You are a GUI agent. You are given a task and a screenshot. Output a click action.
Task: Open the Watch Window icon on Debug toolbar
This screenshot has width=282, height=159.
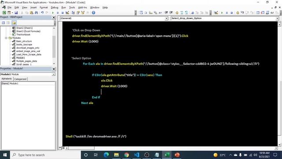pyautogui.click(x=267, y=13)
